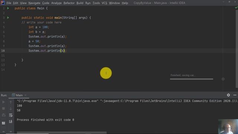Click 'System.out.println(b);' on line 10
The image size is (238, 134).
click(47, 51)
